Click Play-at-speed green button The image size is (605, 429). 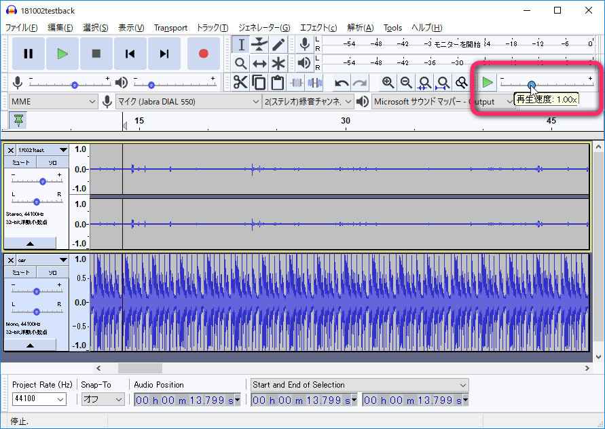pos(488,82)
